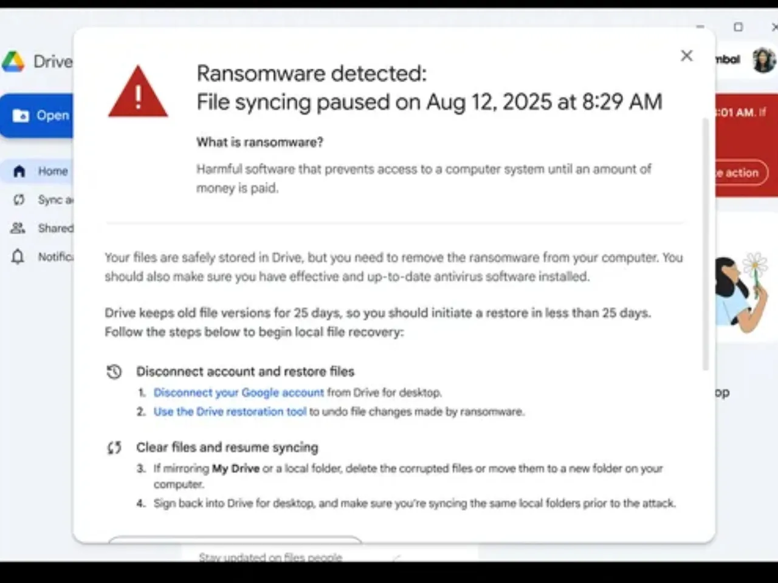Click the dialog's vertical scrollbar
778x583 pixels.
[x=706, y=243]
